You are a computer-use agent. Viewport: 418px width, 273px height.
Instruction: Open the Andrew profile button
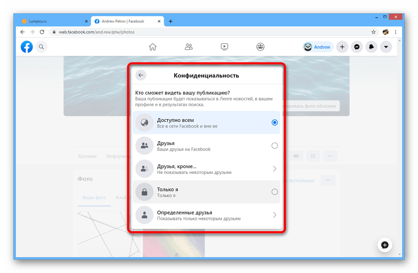[x=318, y=47]
